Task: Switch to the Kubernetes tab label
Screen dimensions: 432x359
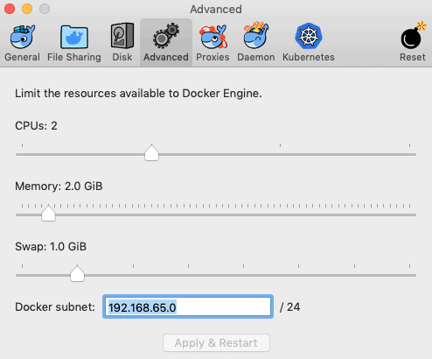Action: point(309,57)
